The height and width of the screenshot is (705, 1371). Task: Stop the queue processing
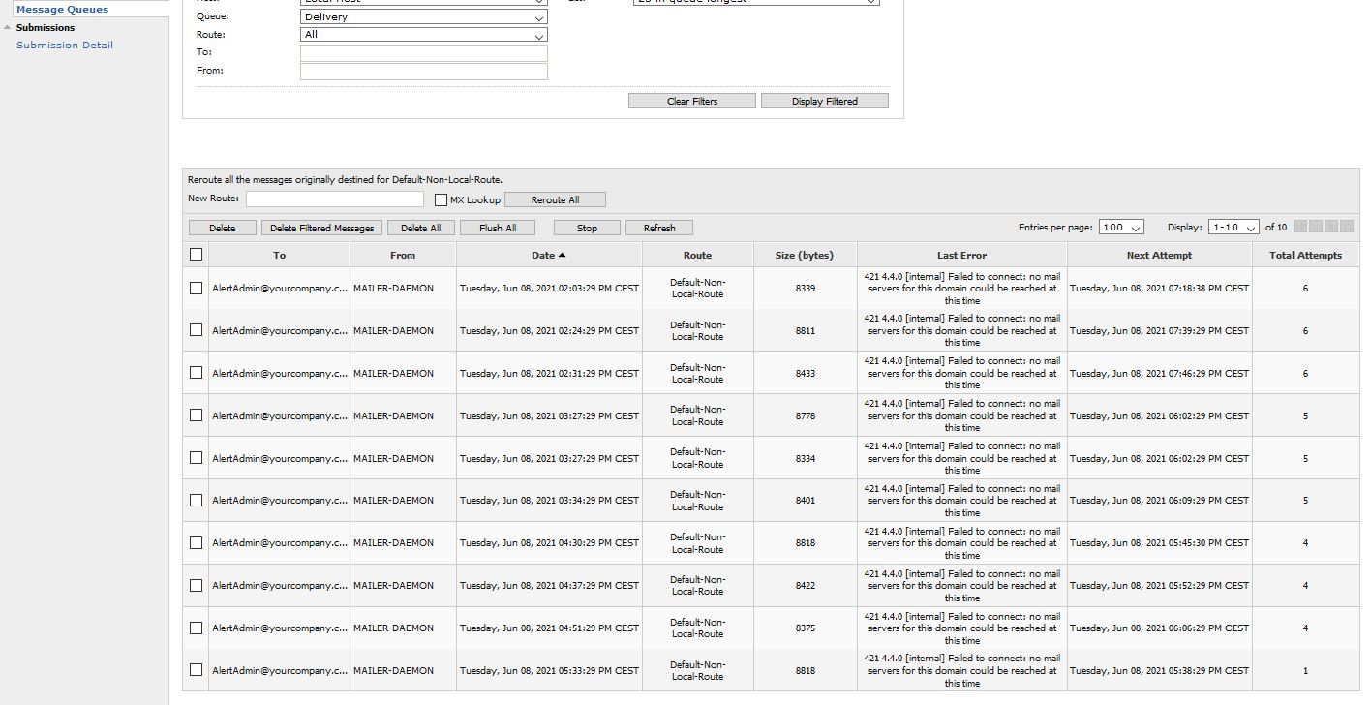[x=586, y=227]
